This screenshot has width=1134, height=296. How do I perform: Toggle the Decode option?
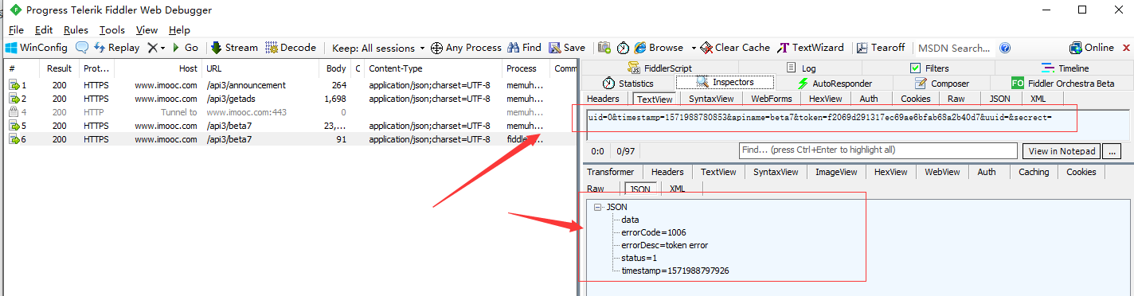coord(291,48)
